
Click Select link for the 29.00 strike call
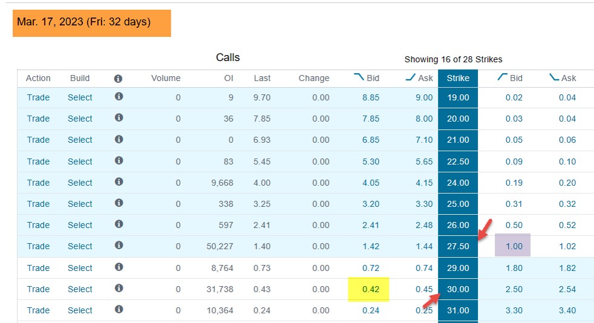(x=80, y=268)
